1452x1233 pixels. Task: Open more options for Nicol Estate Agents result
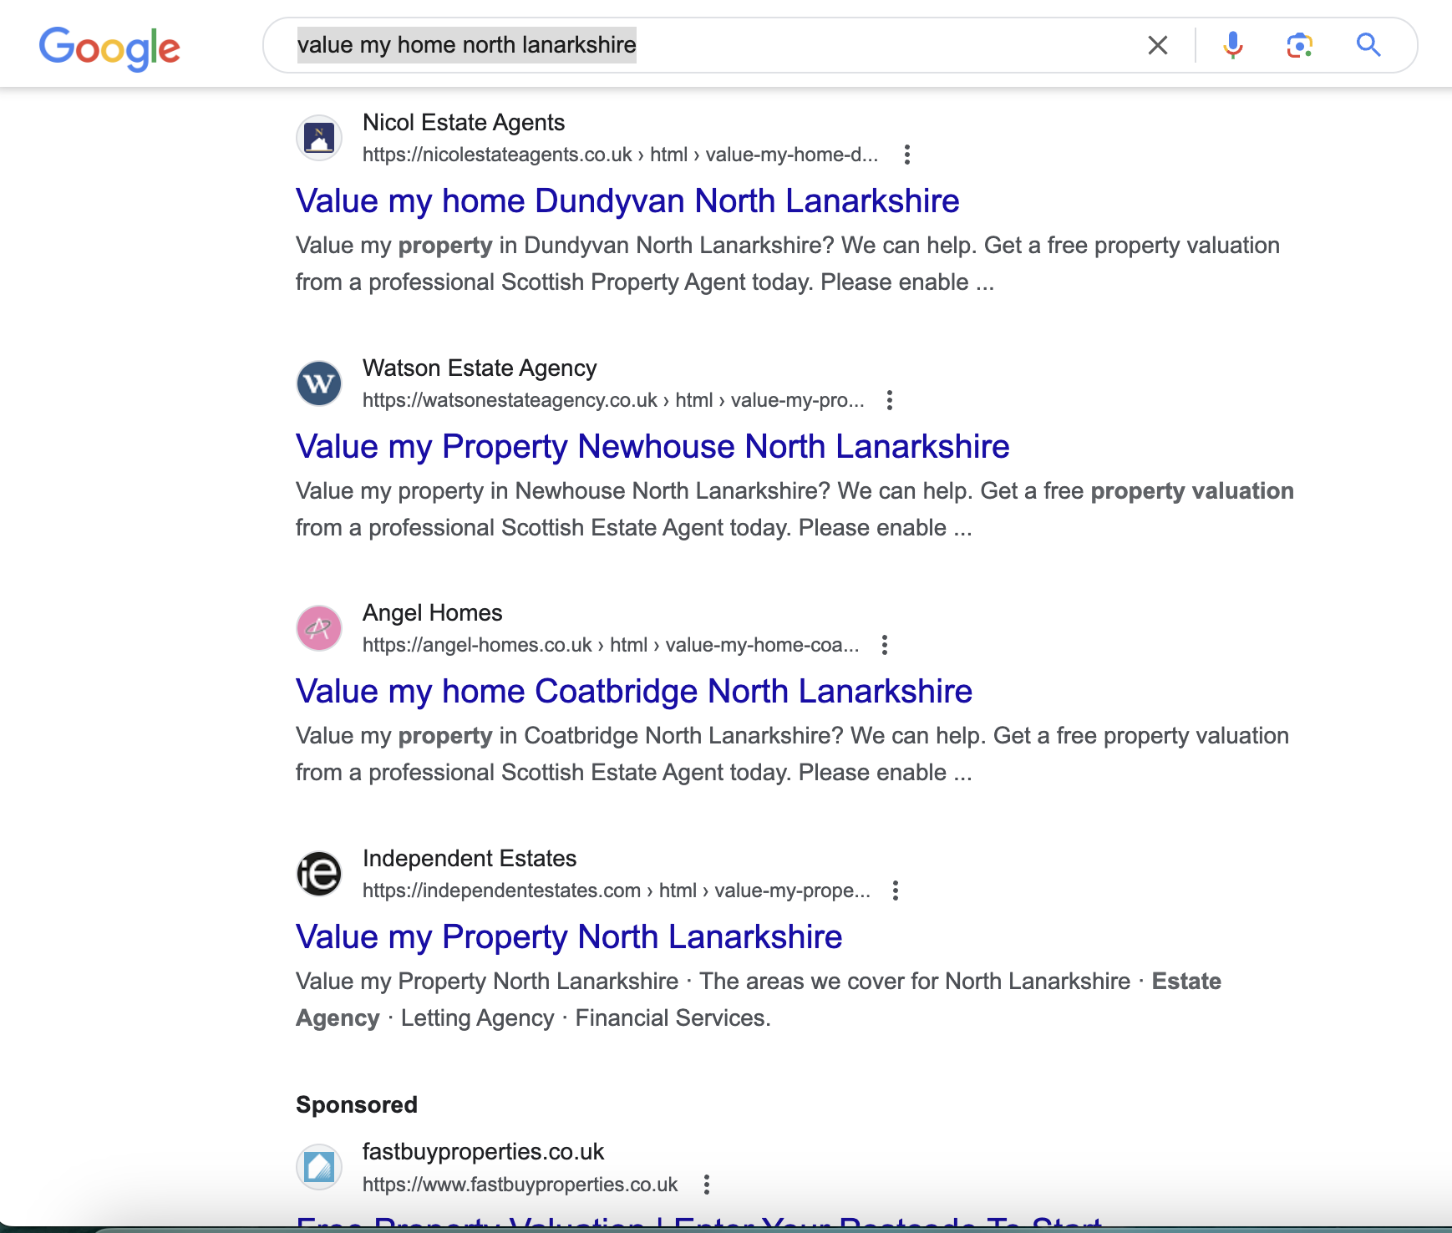(x=906, y=155)
